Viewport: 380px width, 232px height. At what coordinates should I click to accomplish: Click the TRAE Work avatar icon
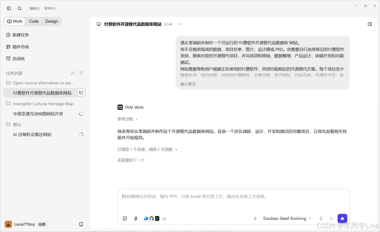[x=120, y=107]
